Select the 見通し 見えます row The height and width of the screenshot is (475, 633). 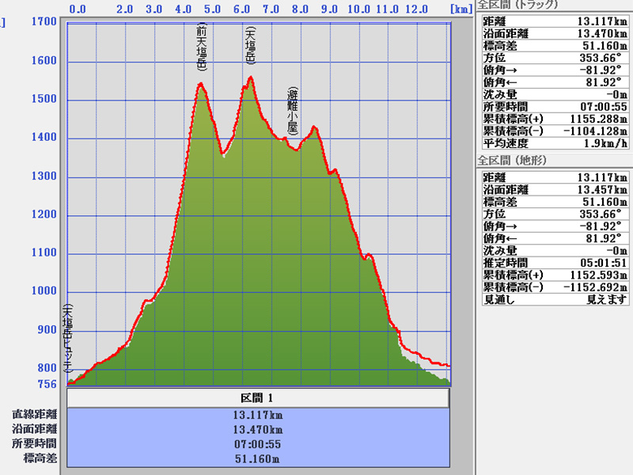click(554, 300)
